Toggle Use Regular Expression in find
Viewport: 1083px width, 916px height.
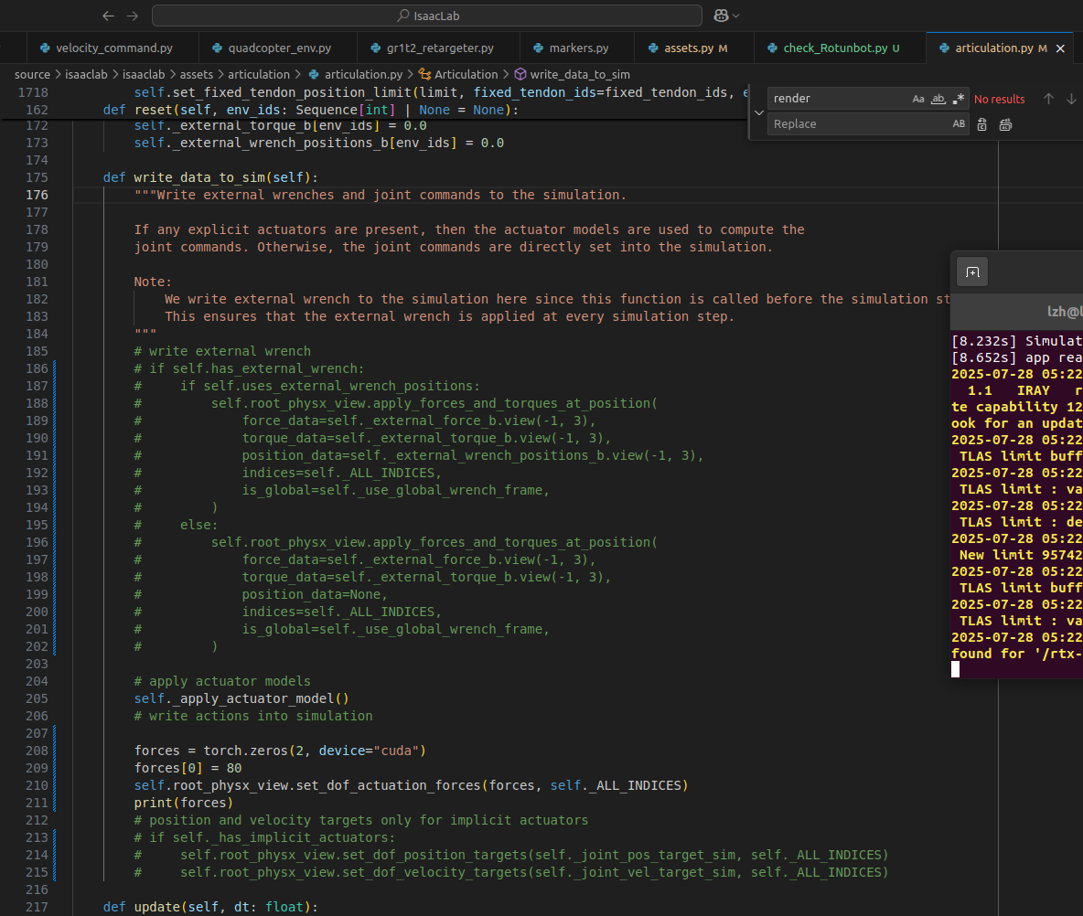point(958,99)
